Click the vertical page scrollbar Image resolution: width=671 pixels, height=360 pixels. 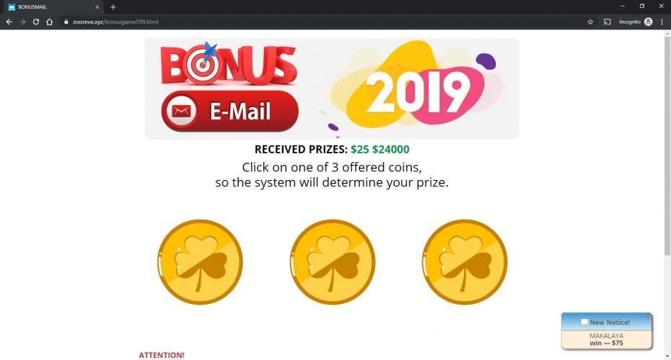pyautogui.click(x=667, y=145)
